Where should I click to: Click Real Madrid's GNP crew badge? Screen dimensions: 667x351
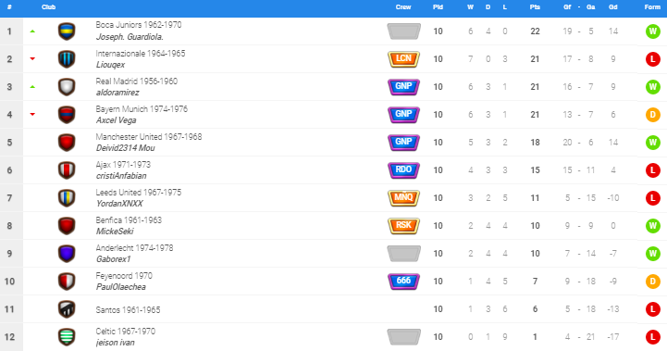pyautogui.click(x=403, y=86)
